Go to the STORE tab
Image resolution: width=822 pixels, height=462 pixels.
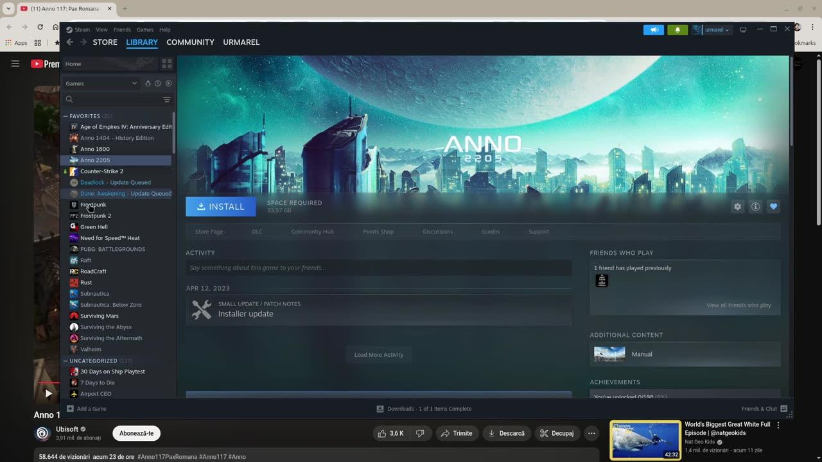(105, 42)
